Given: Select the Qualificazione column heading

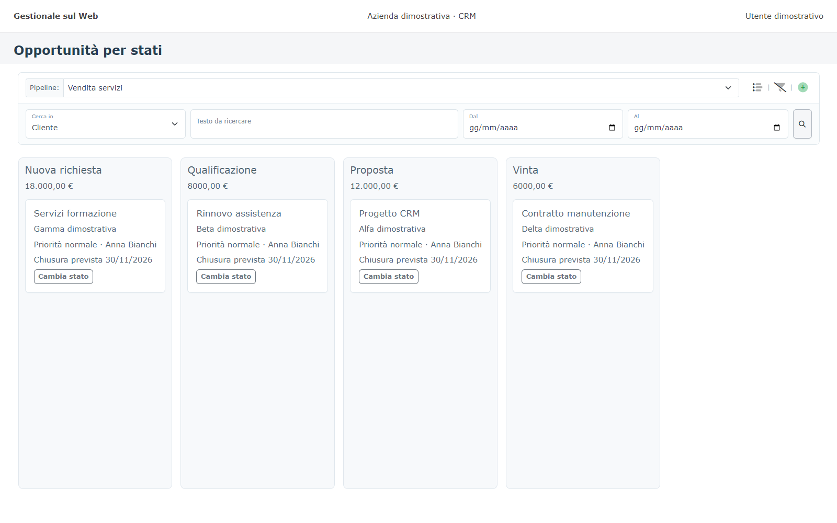Looking at the screenshot, I should pos(222,170).
